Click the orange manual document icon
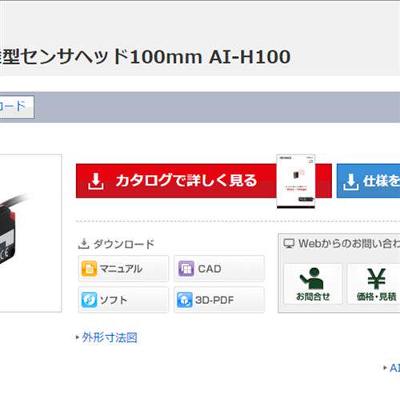 [89, 268]
